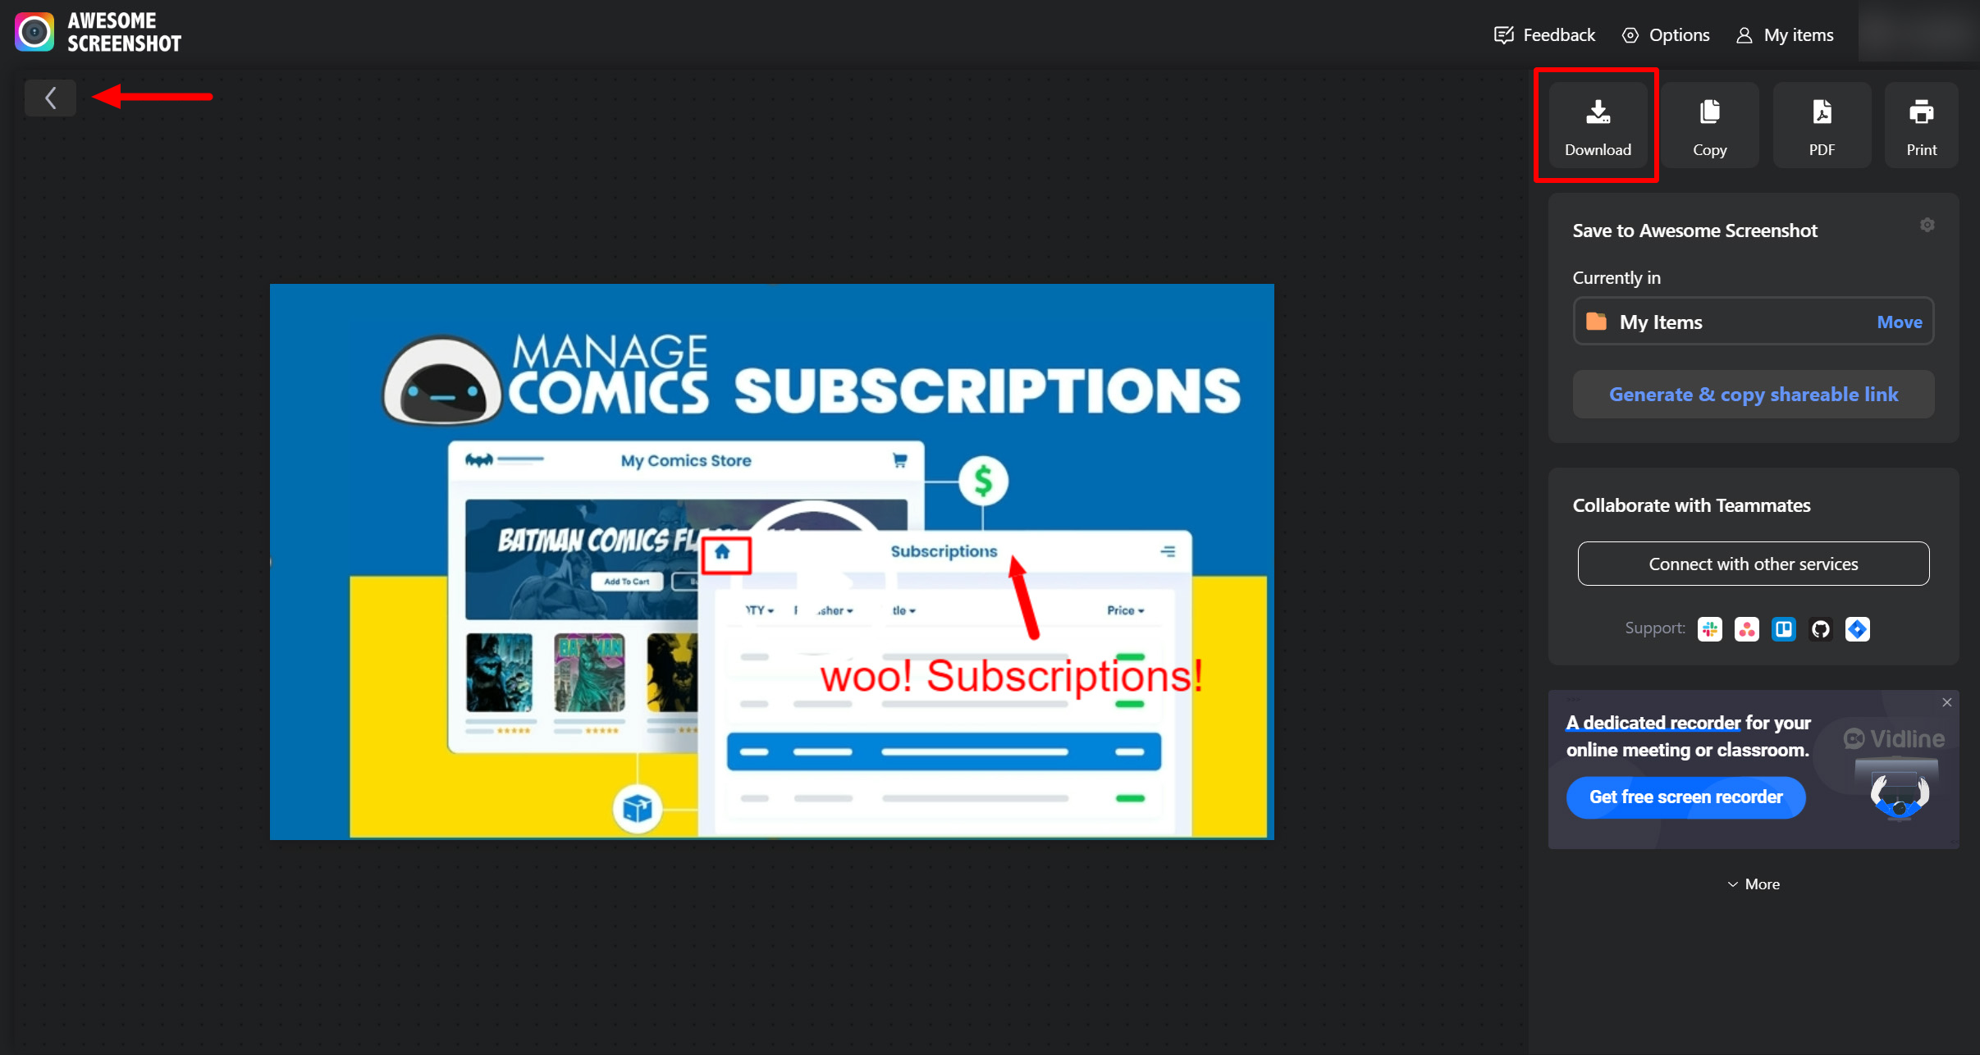1980x1055 pixels.
Task: Click Connect with other services
Action: pyautogui.click(x=1753, y=564)
